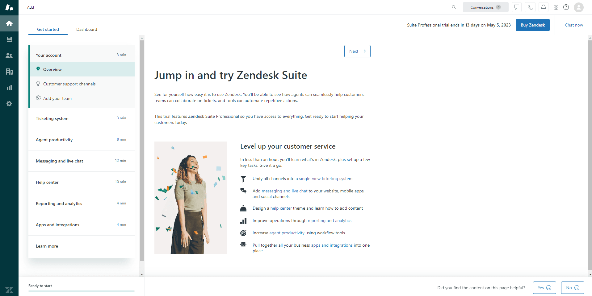592x296 pixels.
Task: Open the user profile avatar
Action: 579,7
